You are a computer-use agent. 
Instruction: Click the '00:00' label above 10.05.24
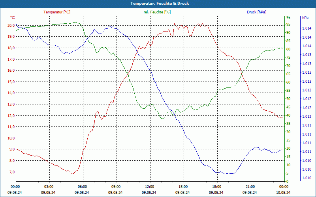284,187
